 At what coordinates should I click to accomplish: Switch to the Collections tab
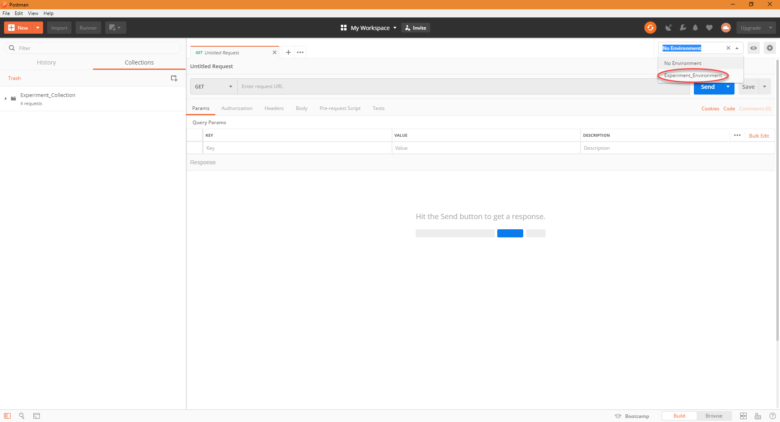(x=139, y=62)
